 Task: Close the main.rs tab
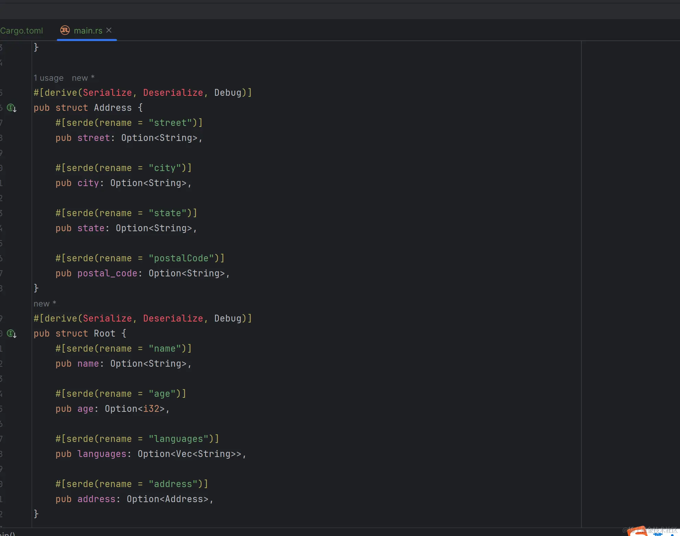109,30
